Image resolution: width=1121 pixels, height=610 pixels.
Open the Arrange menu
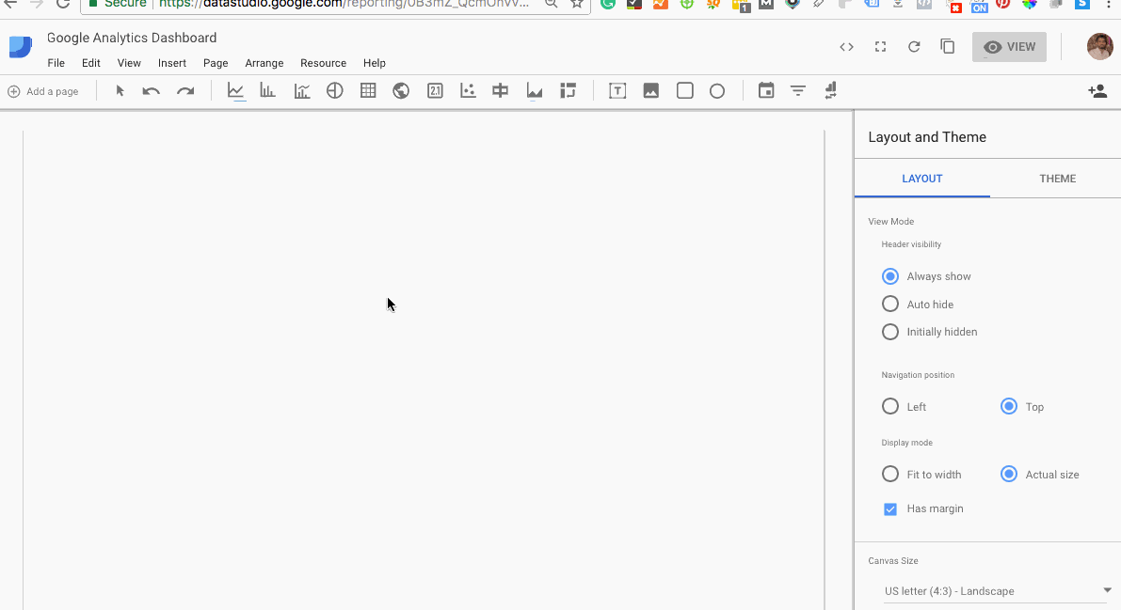[264, 63]
